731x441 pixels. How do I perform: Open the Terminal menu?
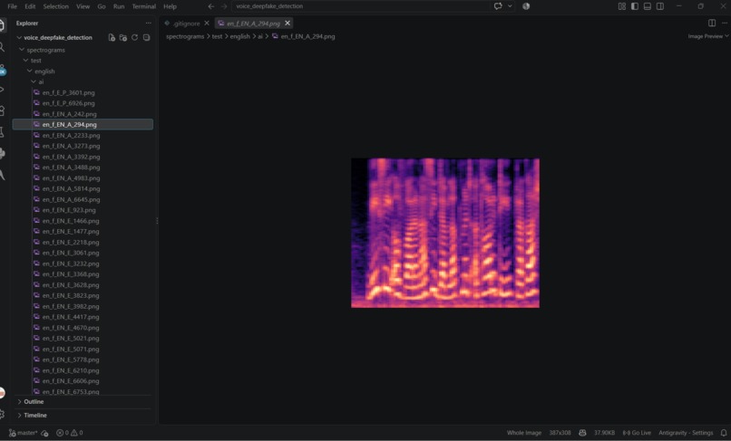143,6
